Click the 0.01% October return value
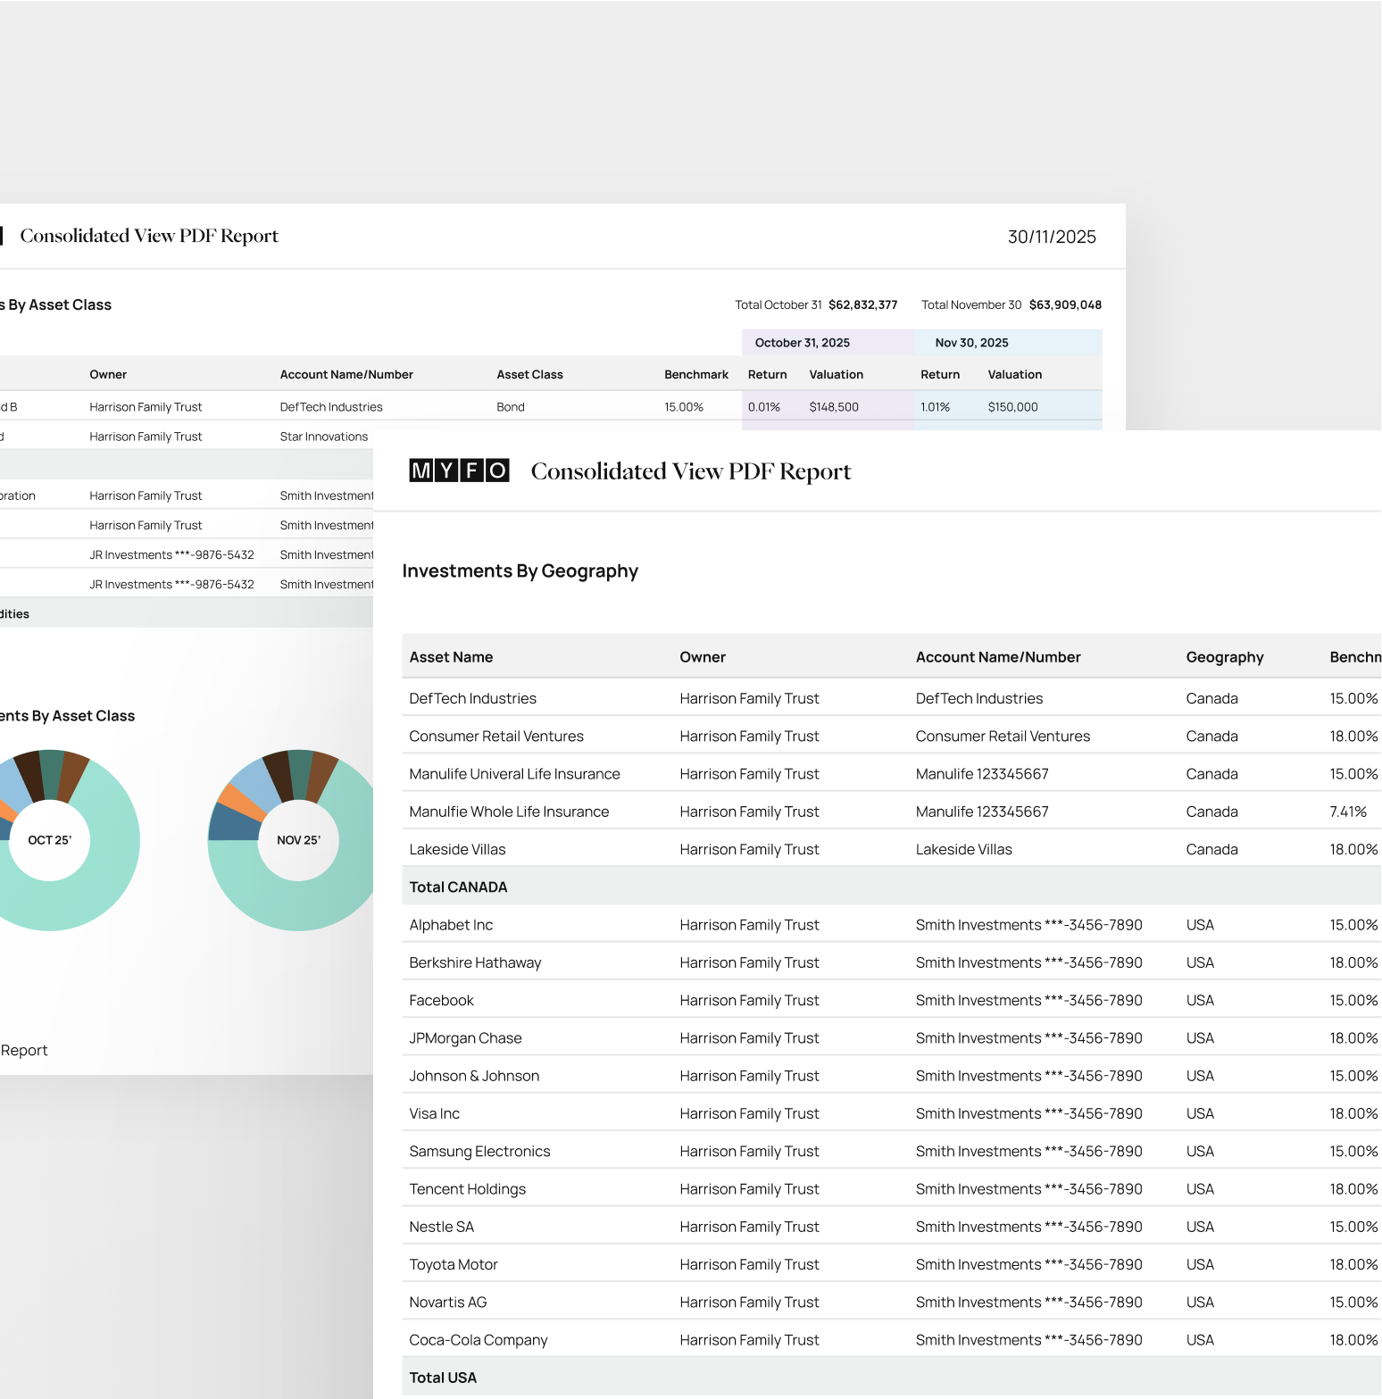This screenshot has width=1382, height=1399. (x=764, y=407)
